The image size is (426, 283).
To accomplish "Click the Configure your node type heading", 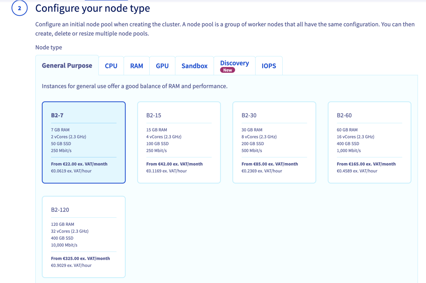I will coord(93,8).
